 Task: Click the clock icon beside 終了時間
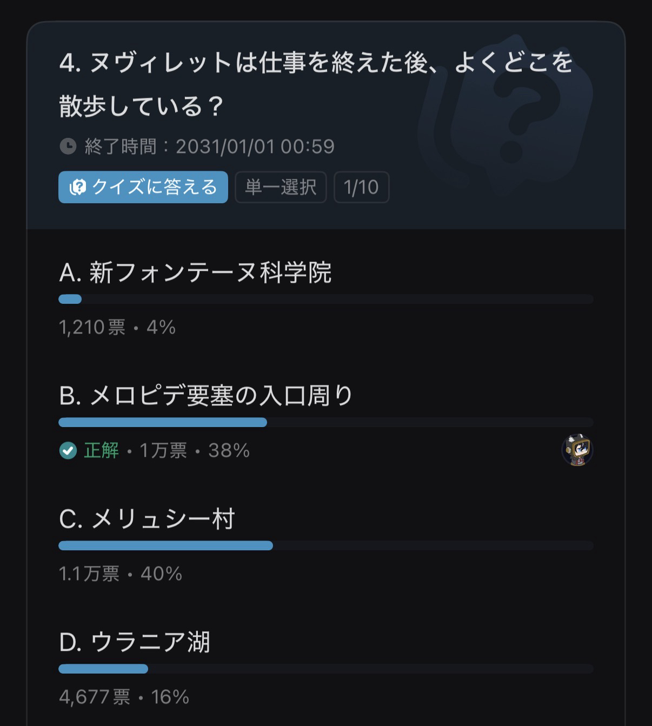click(68, 146)
